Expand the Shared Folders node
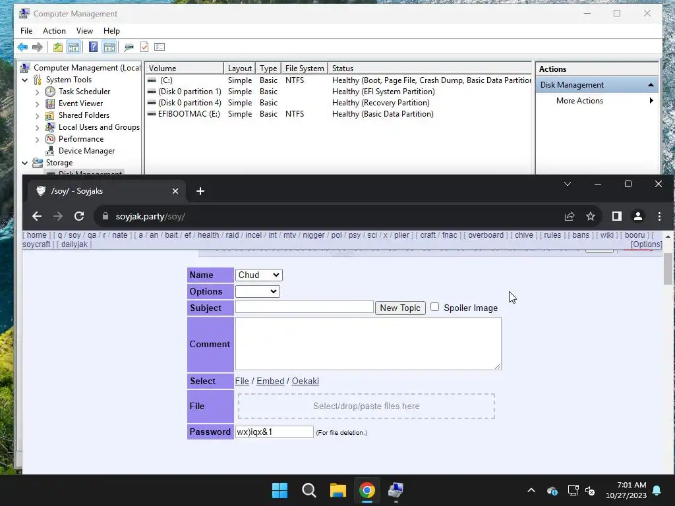The image size is (675, 506). pyautogui.click(x=37, y=116)
